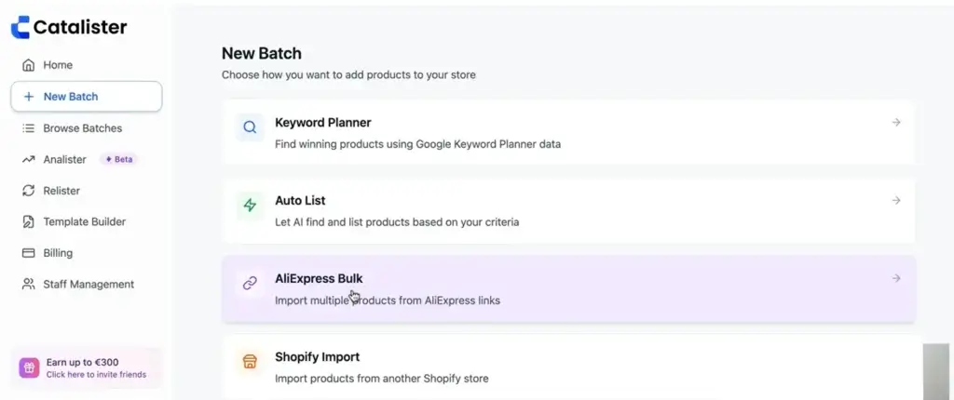Open Template Builder from the sidebar
Viewport: 954px width, 400px height.
tap(87, 222)
